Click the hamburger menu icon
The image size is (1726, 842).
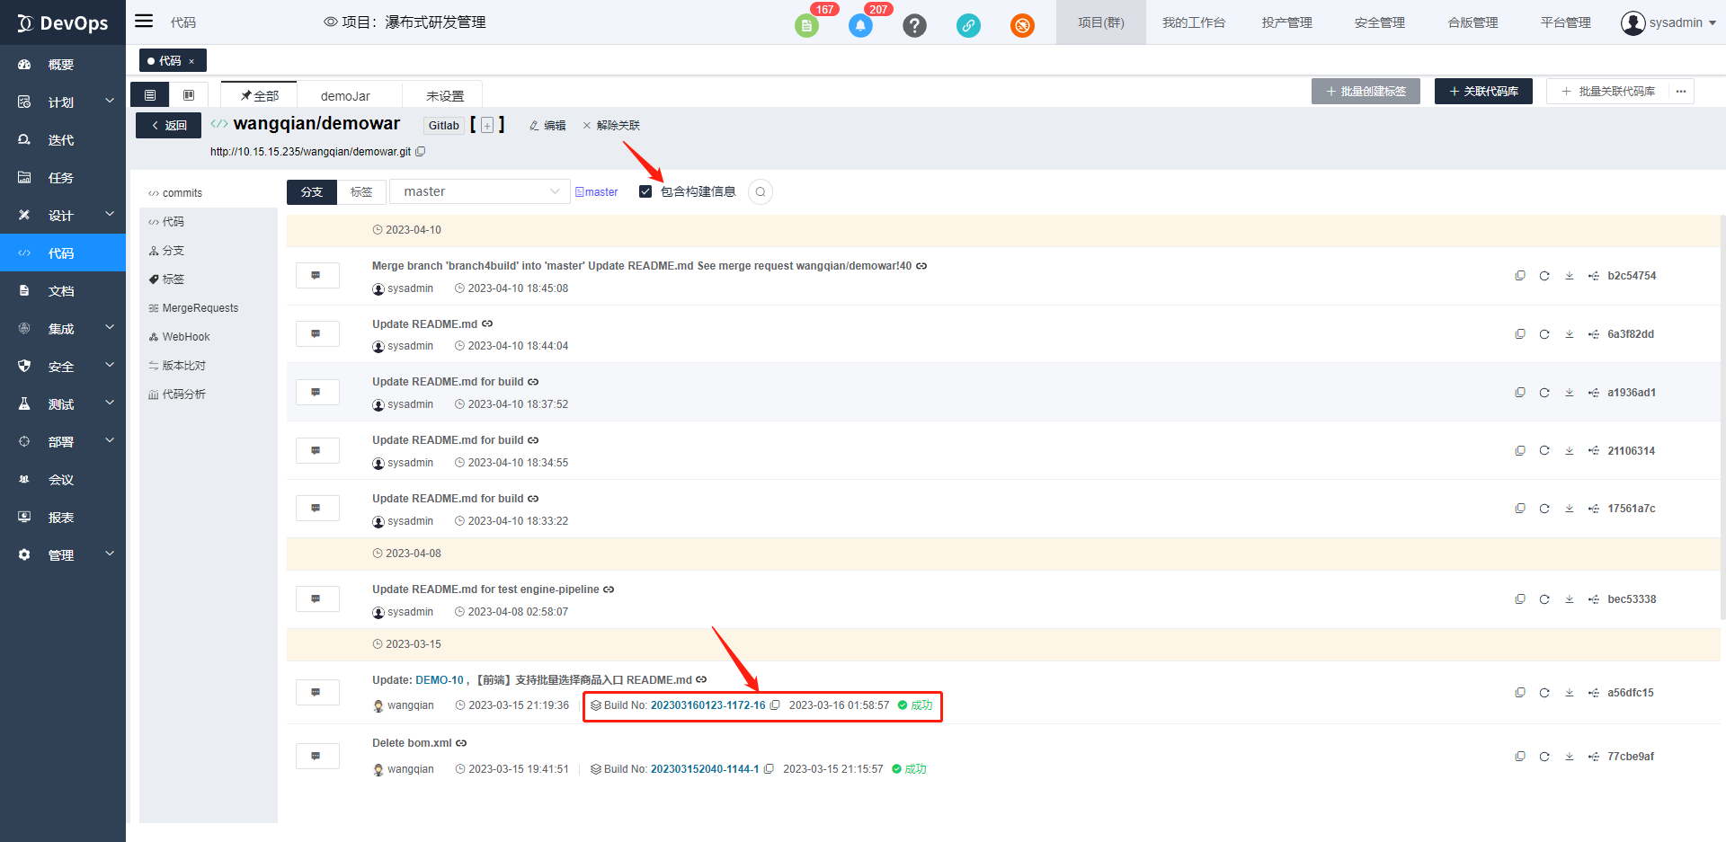coord(144,22)
